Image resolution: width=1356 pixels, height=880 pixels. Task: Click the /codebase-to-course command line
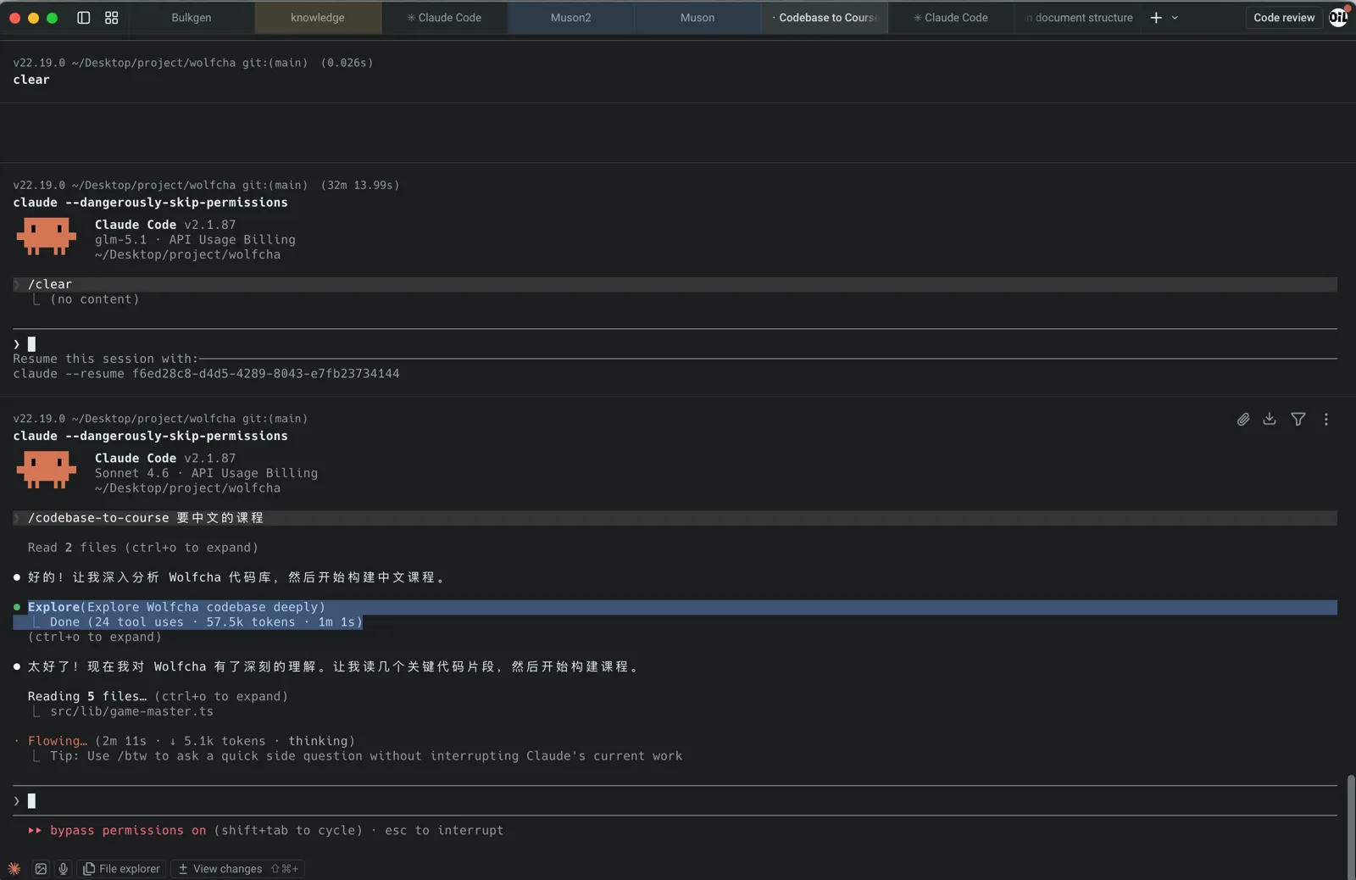click(675, 518)
